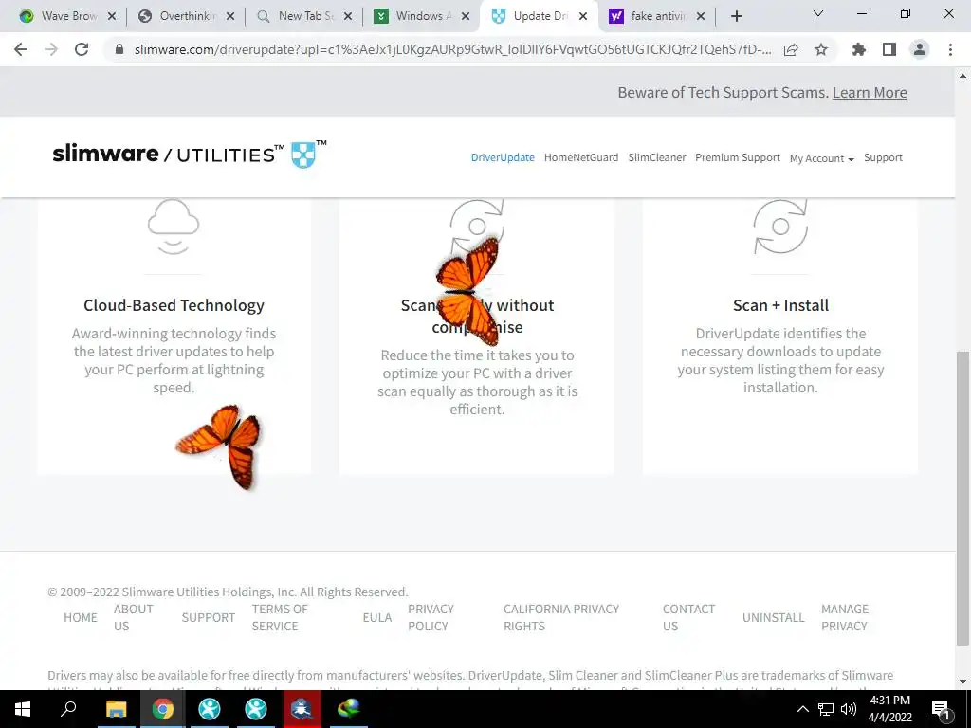Open Chrome's three-dot menu
The image size is (971, 728).
pos(950,49)
